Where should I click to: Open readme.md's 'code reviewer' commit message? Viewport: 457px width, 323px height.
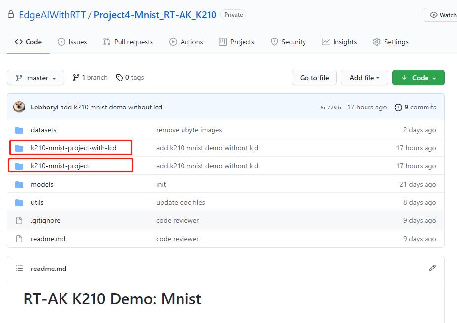pos(178,239)
